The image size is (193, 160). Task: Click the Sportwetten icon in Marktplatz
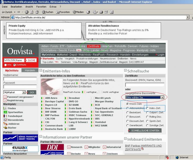5,112
